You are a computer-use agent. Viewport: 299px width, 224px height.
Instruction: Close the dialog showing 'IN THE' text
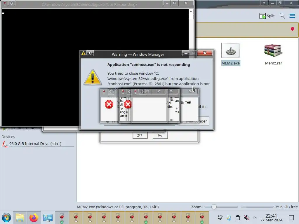[190, 91]
